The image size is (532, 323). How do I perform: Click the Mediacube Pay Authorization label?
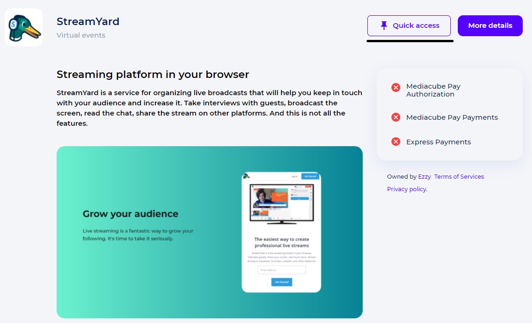[x=433, y=90]
